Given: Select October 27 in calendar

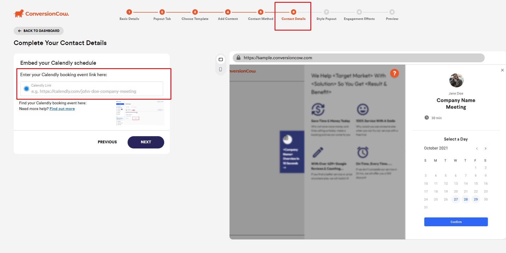Looking at the screenshot, I should click(x=456, y=200).
